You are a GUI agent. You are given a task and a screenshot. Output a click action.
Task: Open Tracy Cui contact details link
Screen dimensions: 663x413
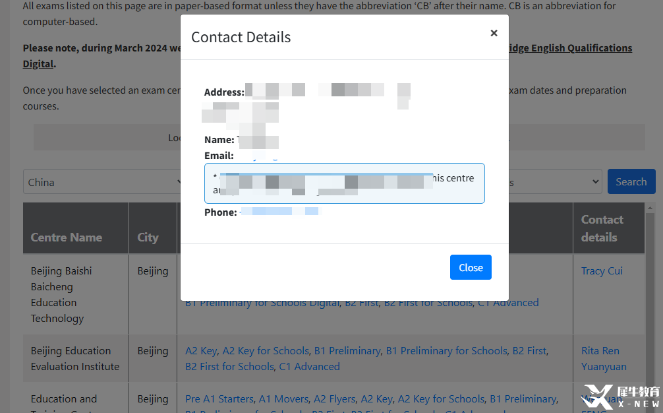point(602,270)
